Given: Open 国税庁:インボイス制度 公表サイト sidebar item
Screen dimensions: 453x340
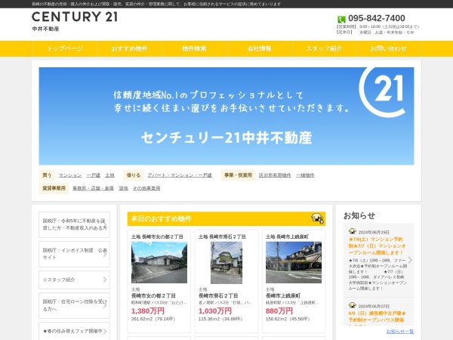Looking at the screenshot, I should [x=74, y=254].
